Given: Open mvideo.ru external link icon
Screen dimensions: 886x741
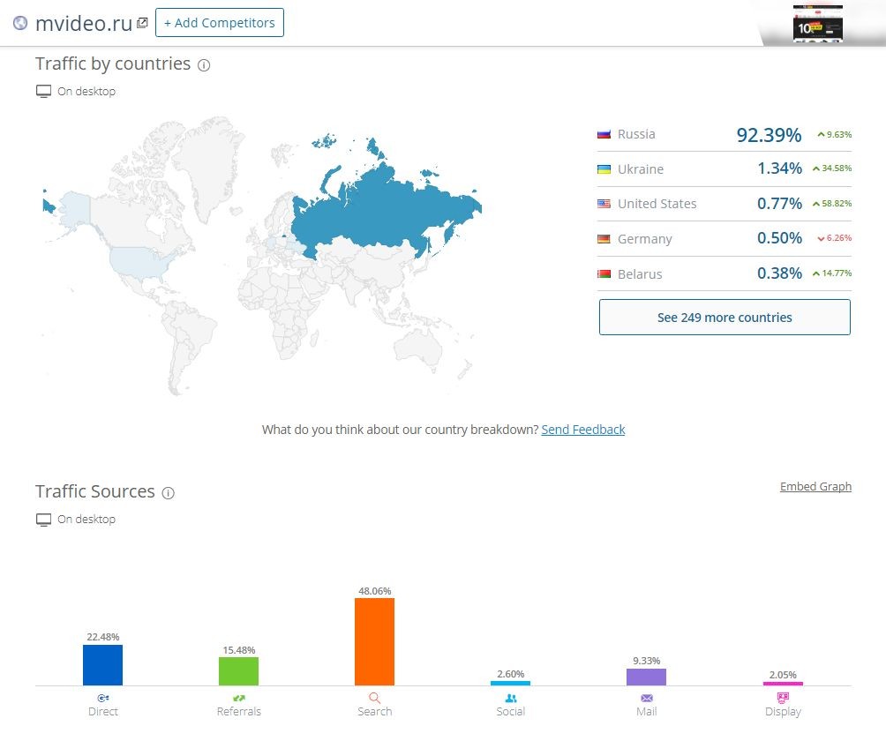Looking at the screenshot, I should pos(142,23).
